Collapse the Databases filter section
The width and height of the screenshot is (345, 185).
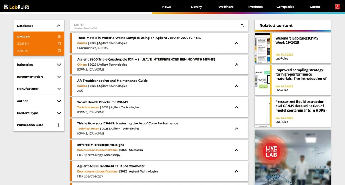click(x=59, y=26)
